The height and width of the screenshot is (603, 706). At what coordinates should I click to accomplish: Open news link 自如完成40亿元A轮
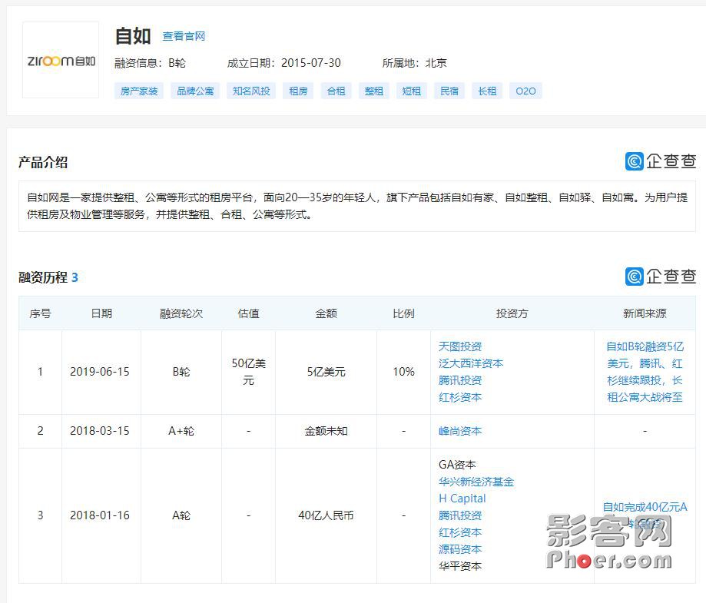(645, 515)
